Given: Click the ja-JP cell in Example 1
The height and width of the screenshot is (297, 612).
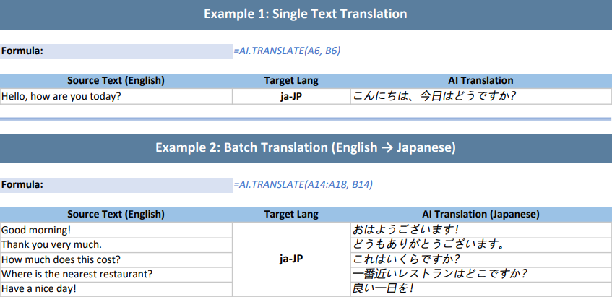Looking at the screenshot, I should [291, 96].
